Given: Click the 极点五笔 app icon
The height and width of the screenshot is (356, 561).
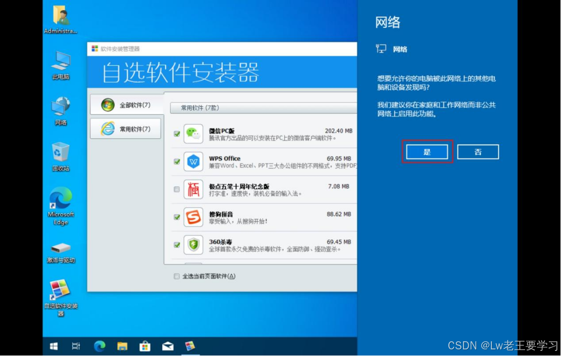Looking at the screenshot, I should 193,189.
